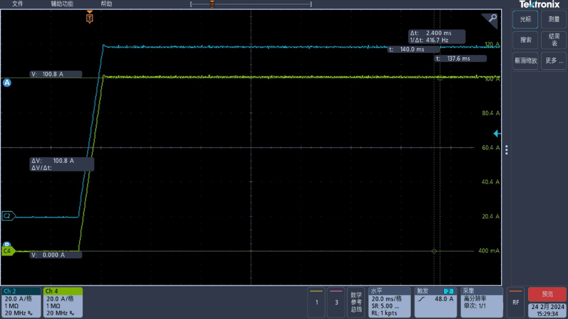Add channel 1 with the 1 button
This screenshot has height=319, width=568.
click(x=316, y=302)
